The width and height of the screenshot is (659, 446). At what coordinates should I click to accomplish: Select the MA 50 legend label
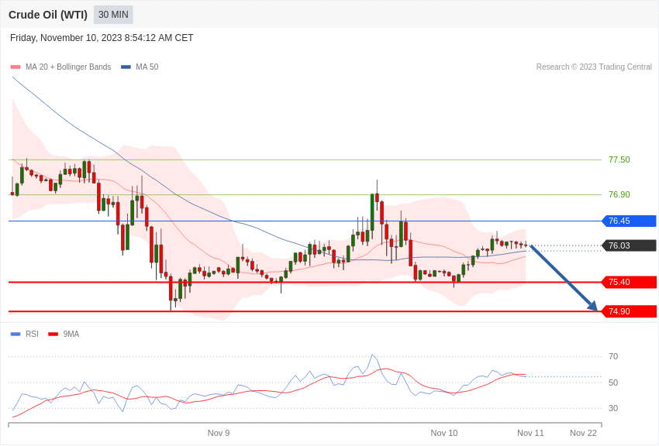pyautogui.click(x=147, y=67)
